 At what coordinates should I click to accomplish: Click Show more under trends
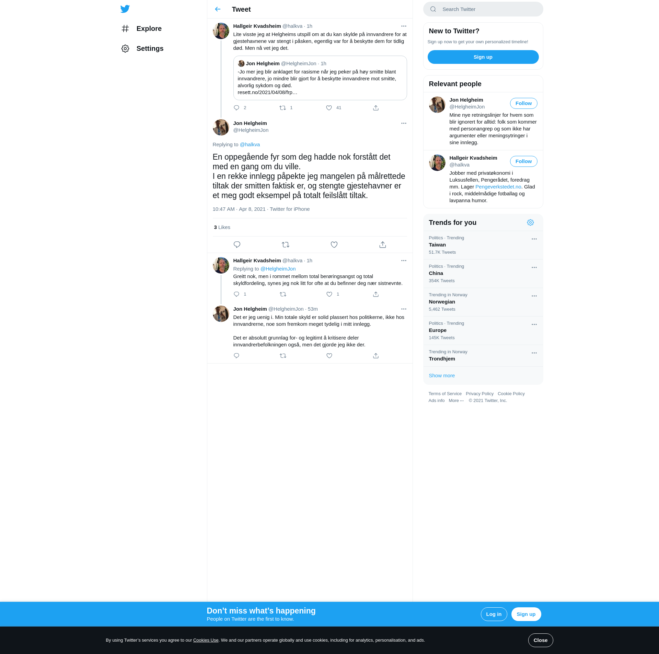pyautogui.click(x=442, y=376)
